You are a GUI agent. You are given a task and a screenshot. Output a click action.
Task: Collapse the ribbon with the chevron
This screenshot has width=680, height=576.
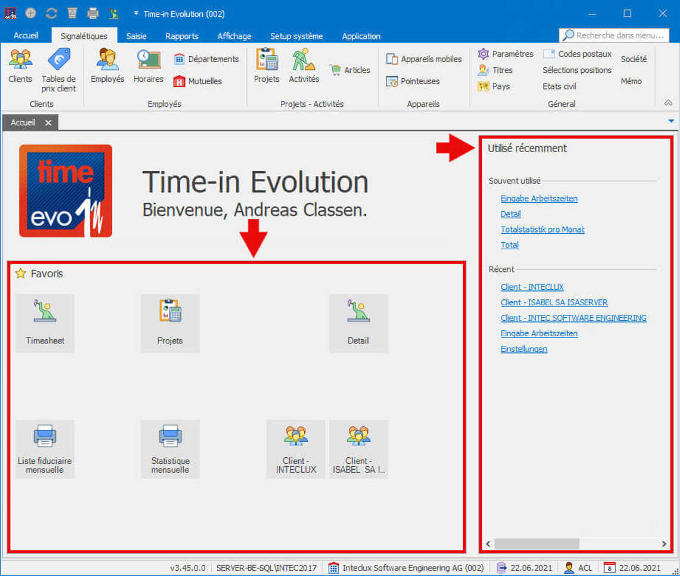(x=668, y=103)
